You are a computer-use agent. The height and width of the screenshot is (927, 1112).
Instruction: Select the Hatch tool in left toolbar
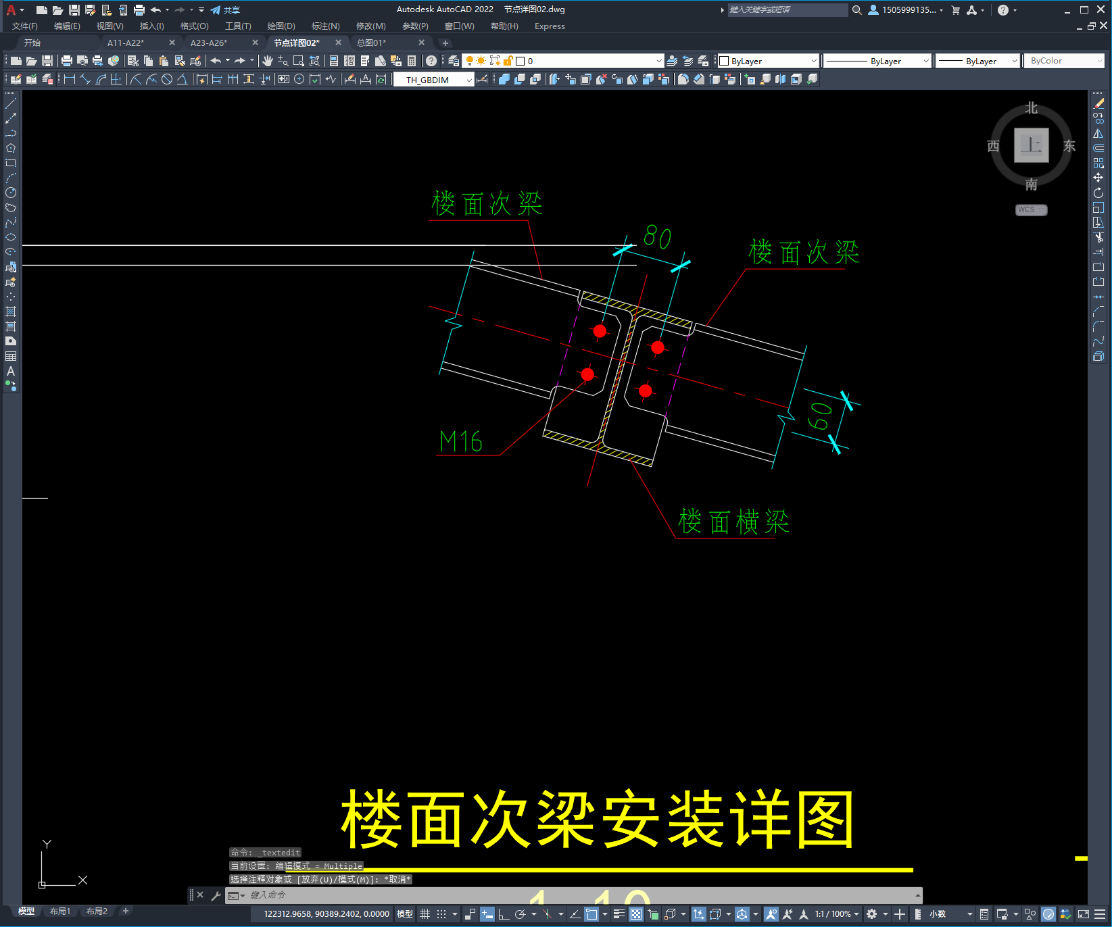coord(11,311)
